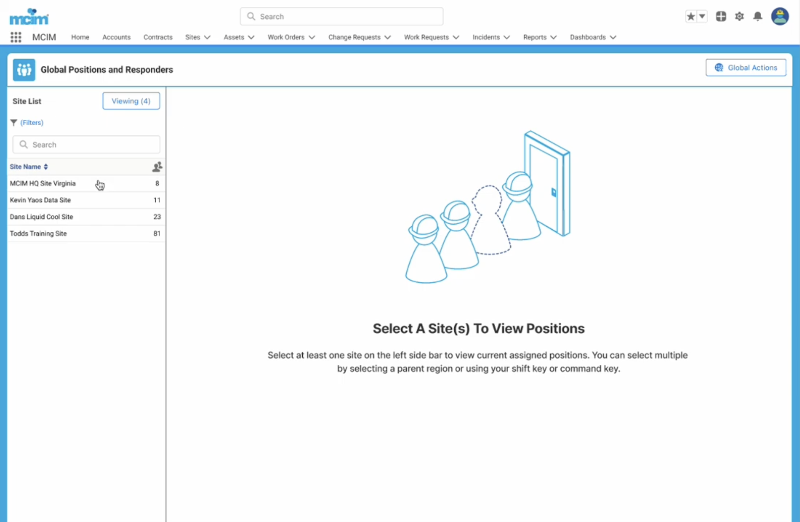Select Kevin Yaos Data Site

click(x=86, y=200)
